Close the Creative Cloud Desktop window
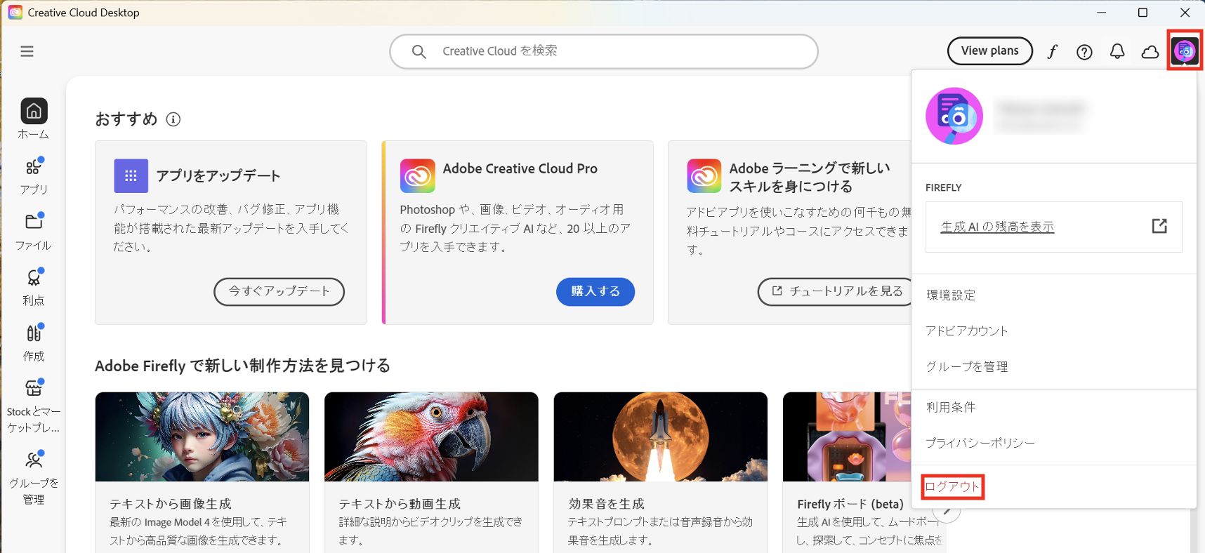The image size is (1205, 553). click(1185, 13)
